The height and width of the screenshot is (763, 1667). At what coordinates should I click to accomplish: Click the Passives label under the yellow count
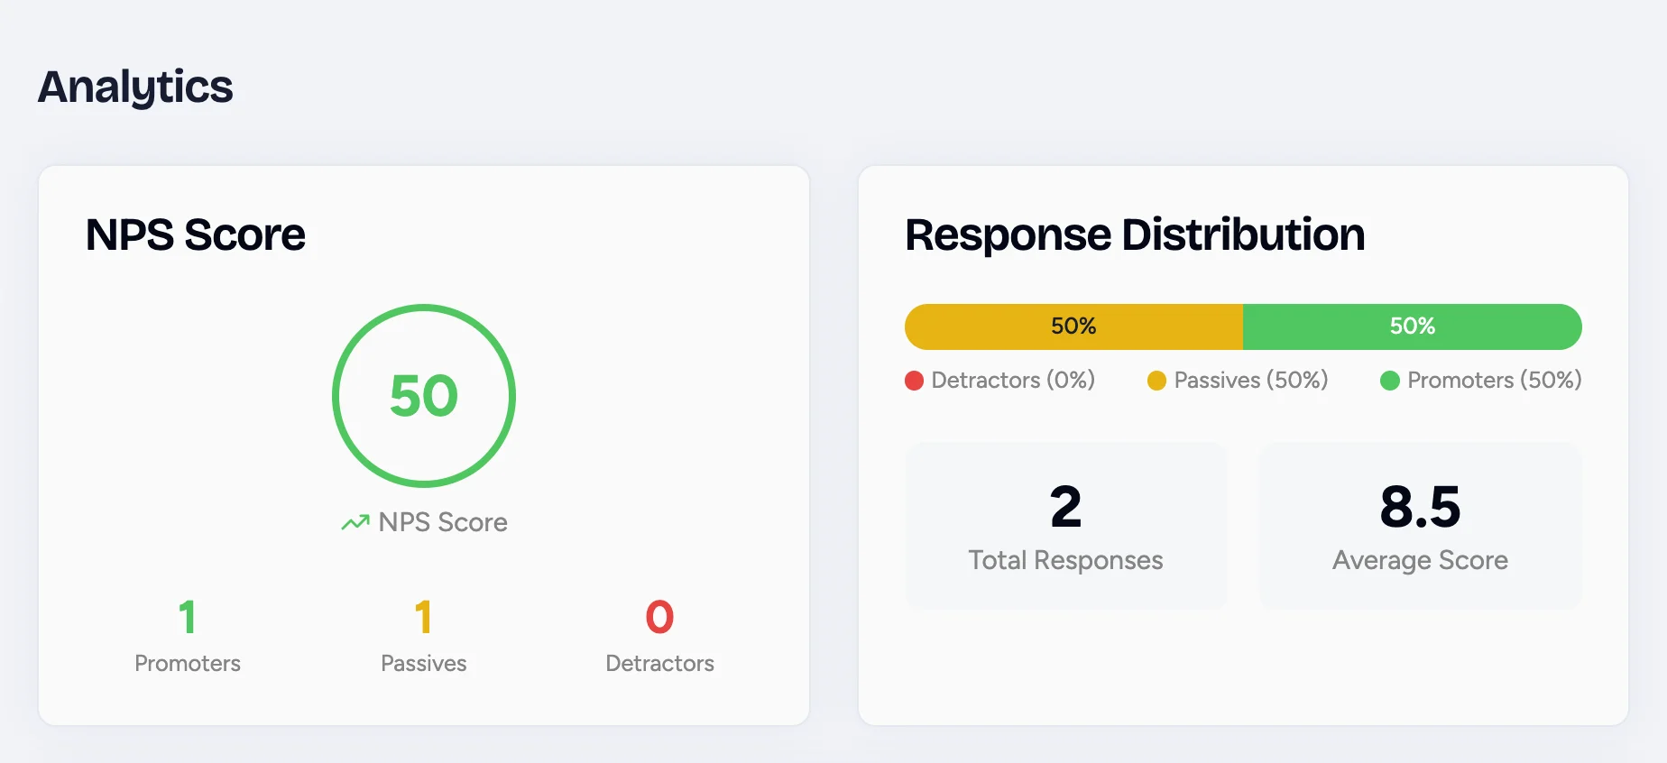(x=424, y=664)
